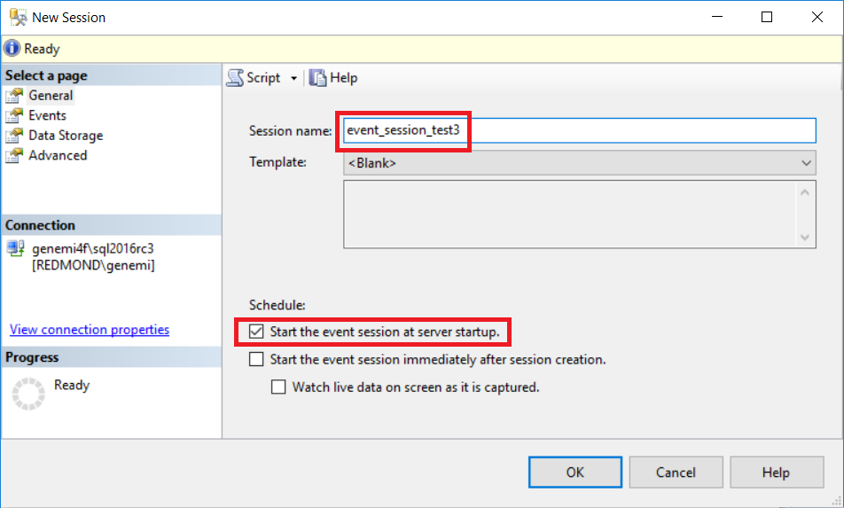
Task: Click the bottom Help button
Action: pyautogui.click(x=777, y=473)
